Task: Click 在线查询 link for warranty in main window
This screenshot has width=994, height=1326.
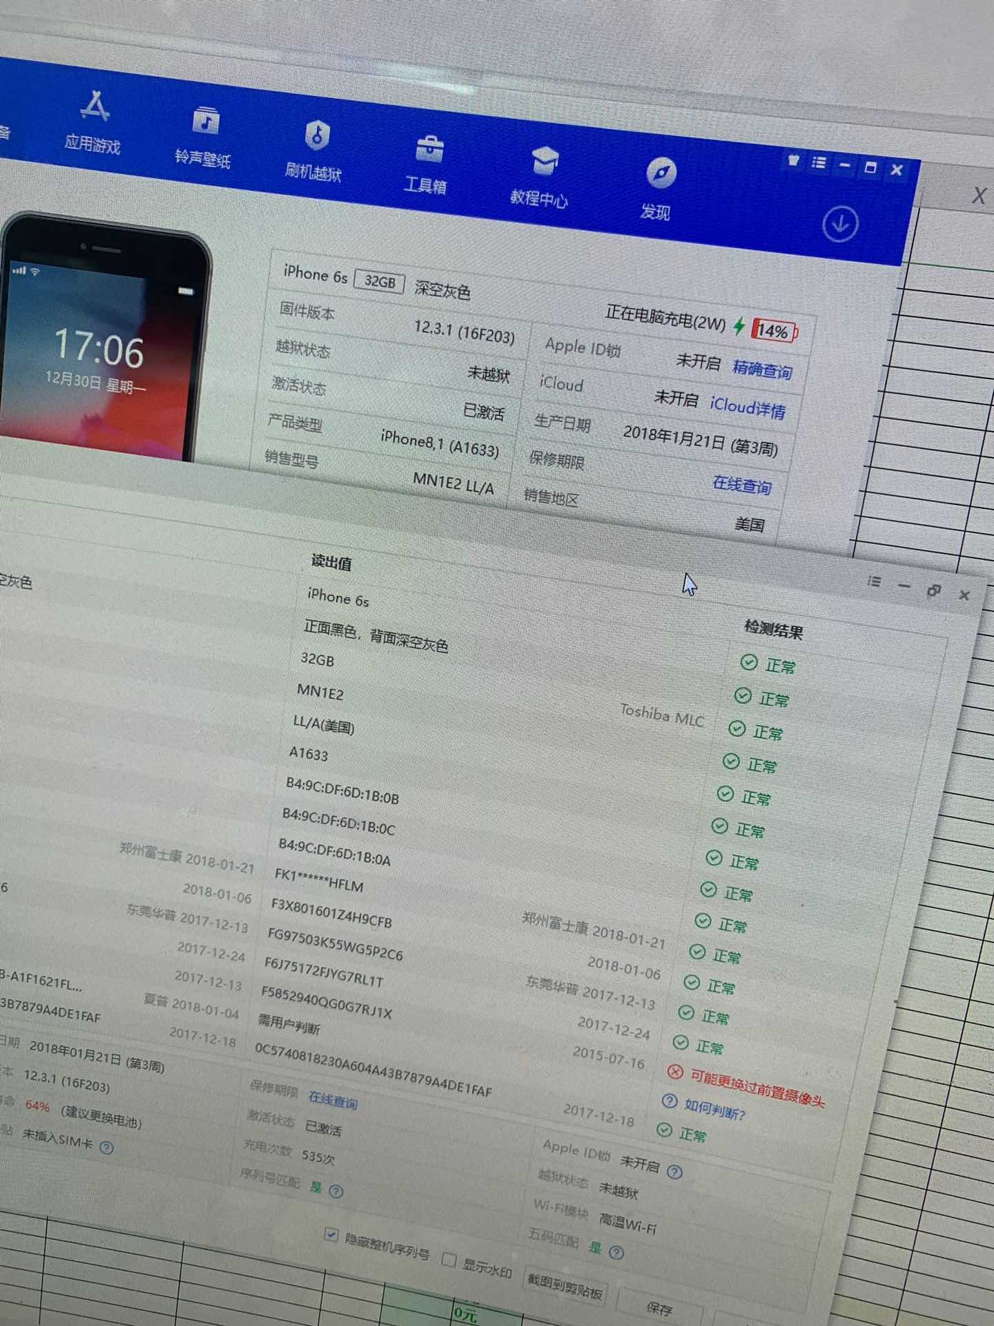Action: point(742,485)
